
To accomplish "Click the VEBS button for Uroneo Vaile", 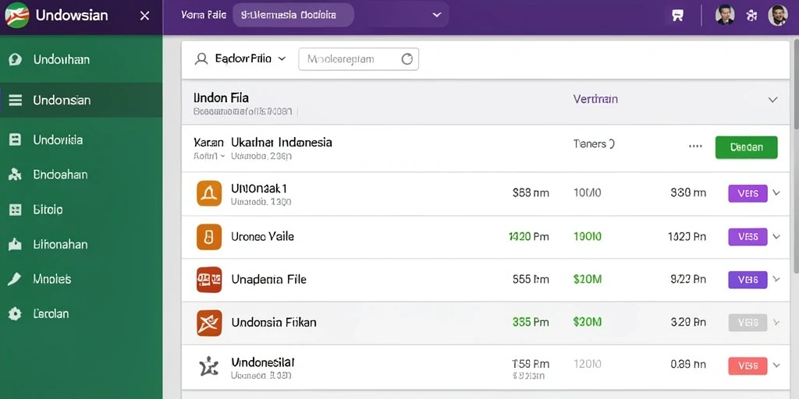I will 748,237.
